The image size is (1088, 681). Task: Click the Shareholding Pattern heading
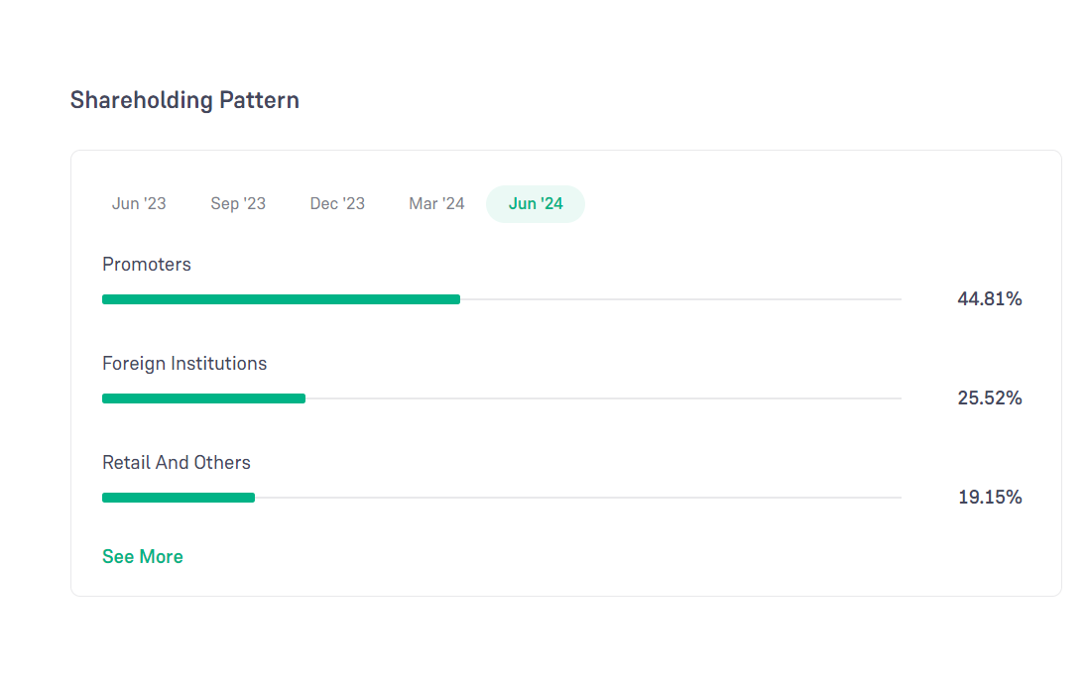(184, 100)
